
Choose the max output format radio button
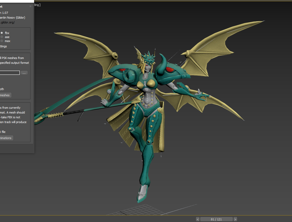(2, 41)
